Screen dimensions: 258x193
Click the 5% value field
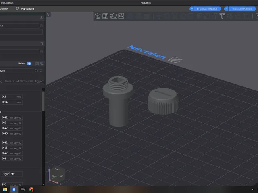tap(12, 184)
